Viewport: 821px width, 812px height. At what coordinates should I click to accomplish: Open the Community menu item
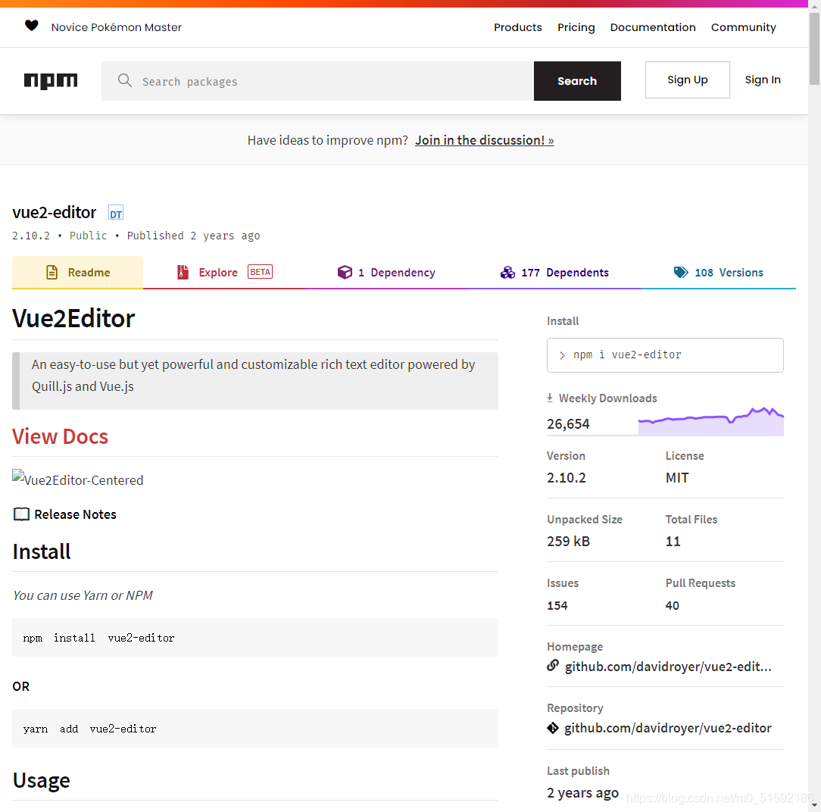pos(744,27)
